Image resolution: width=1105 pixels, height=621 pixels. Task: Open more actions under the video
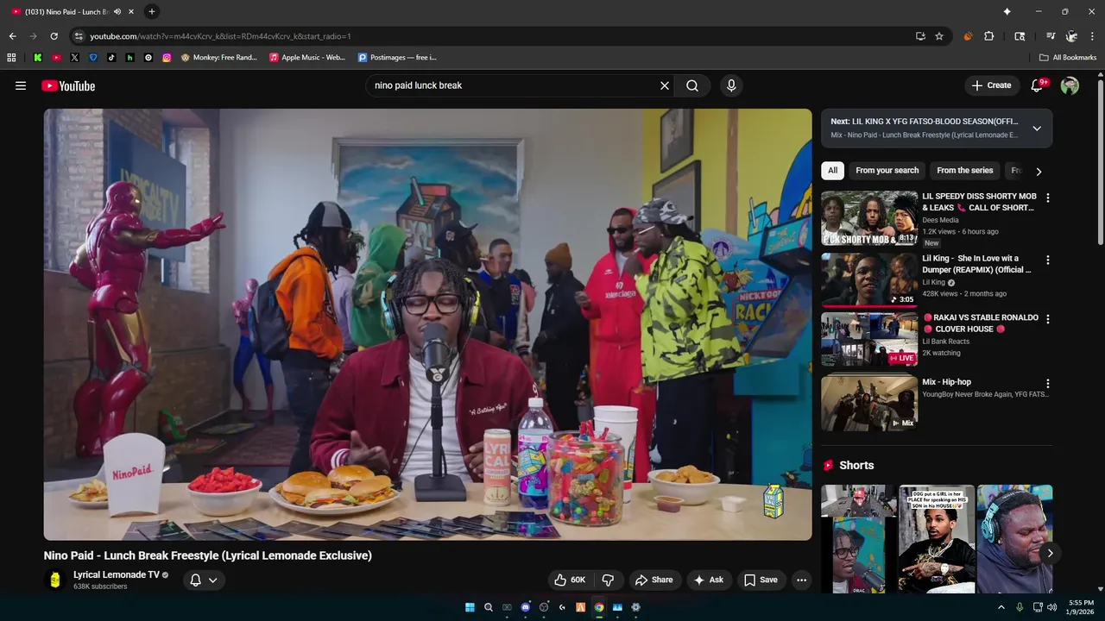pyautogui.click(x=801, y=580)
